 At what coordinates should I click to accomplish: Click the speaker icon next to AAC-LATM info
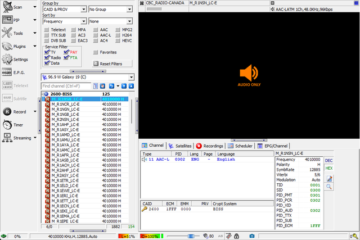point(272,10)
